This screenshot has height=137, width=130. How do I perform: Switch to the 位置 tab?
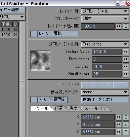[59, 108]
